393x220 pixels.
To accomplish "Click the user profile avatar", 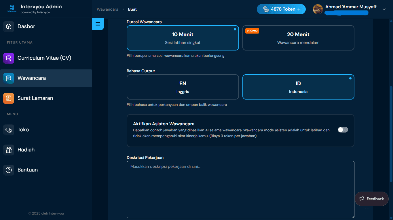I will pyautogui.click(x=318, y=9).
